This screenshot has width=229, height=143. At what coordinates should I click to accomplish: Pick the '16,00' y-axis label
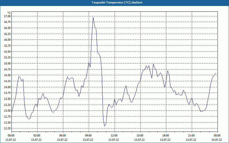[7, 40]
